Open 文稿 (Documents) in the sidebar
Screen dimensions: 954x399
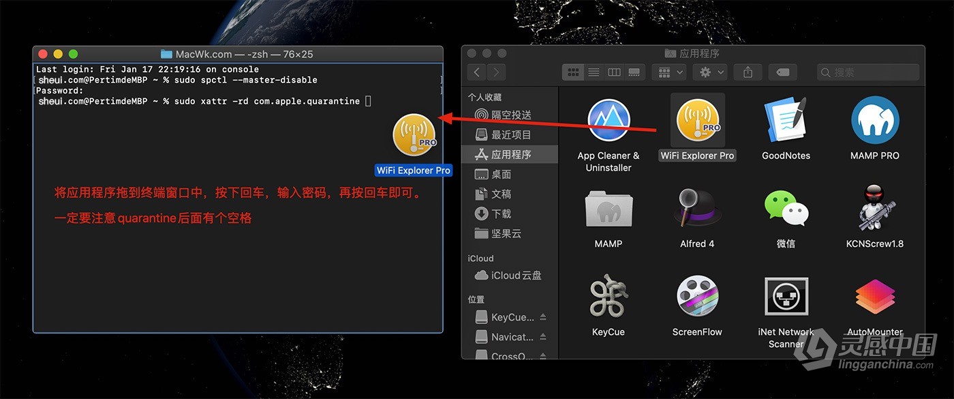pos(509,194)
